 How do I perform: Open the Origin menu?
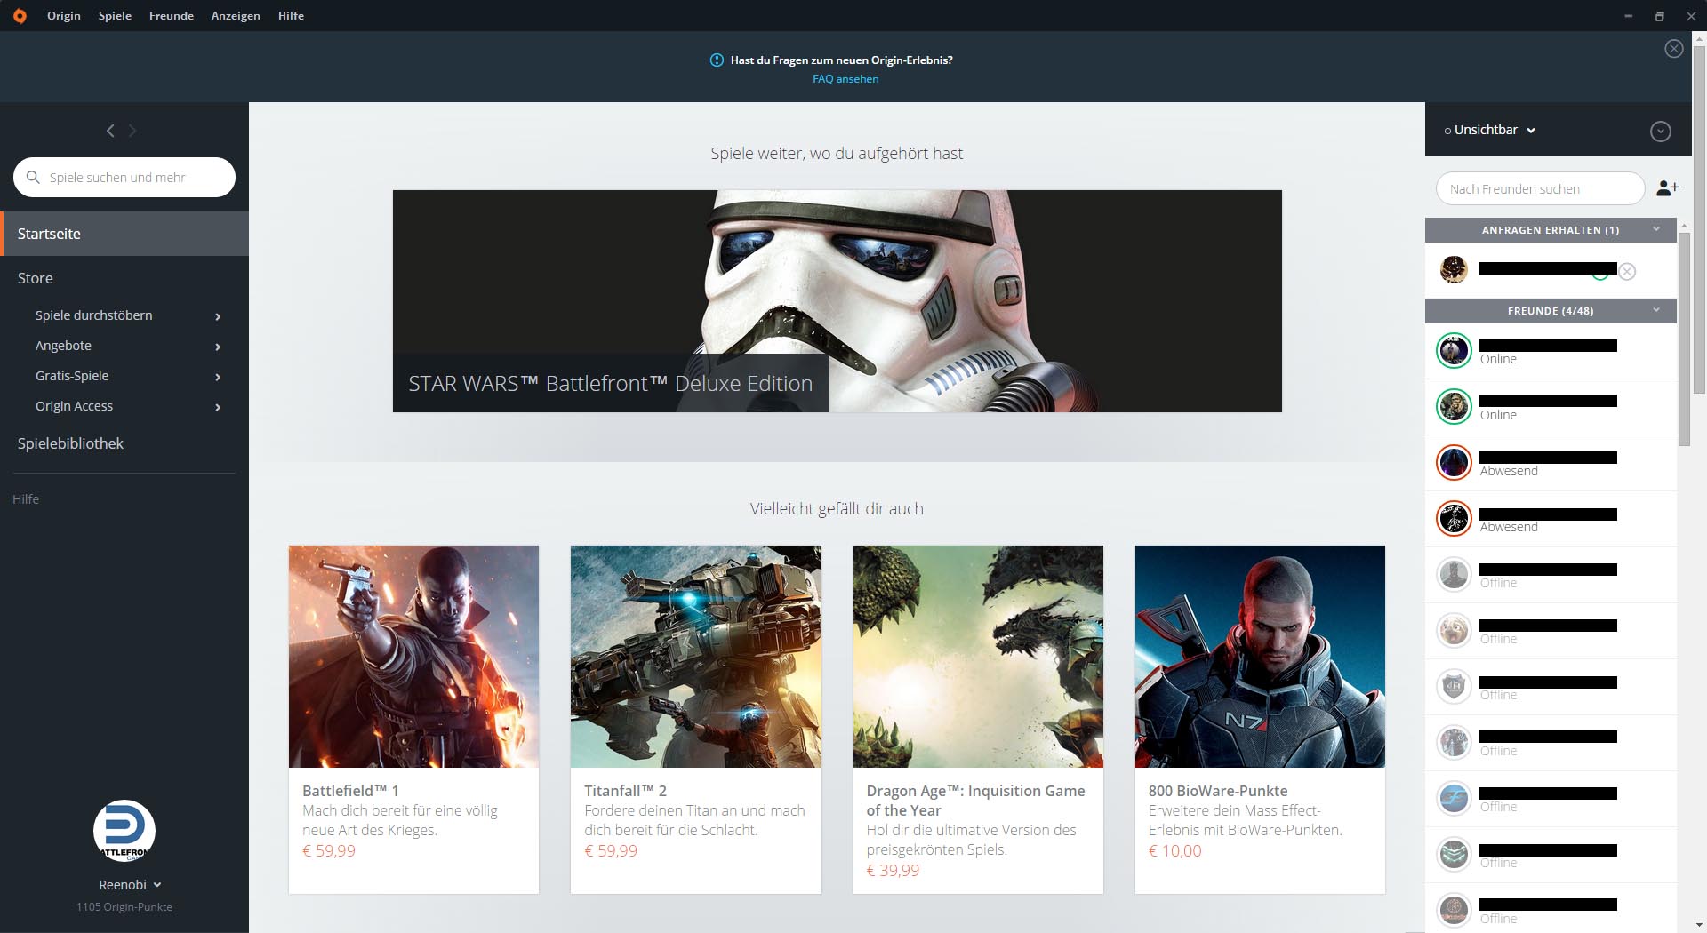point(64,16)
